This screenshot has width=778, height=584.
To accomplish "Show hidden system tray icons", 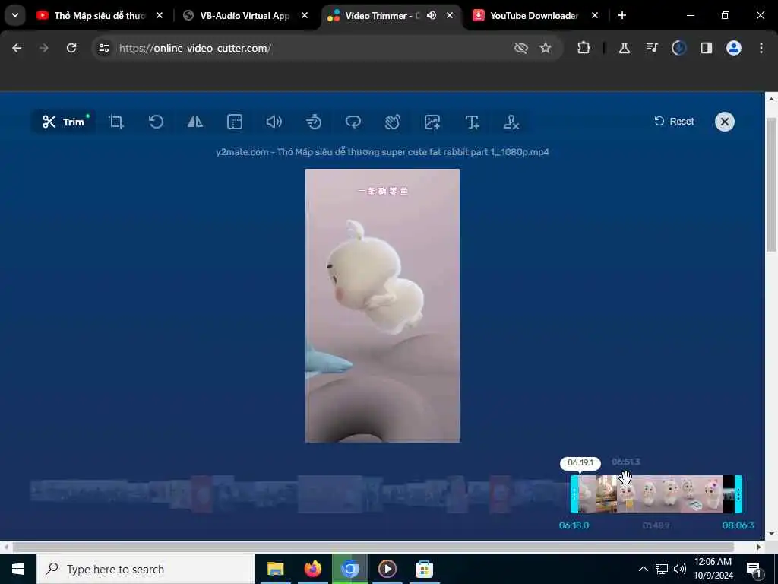I will tap(643, 569).
